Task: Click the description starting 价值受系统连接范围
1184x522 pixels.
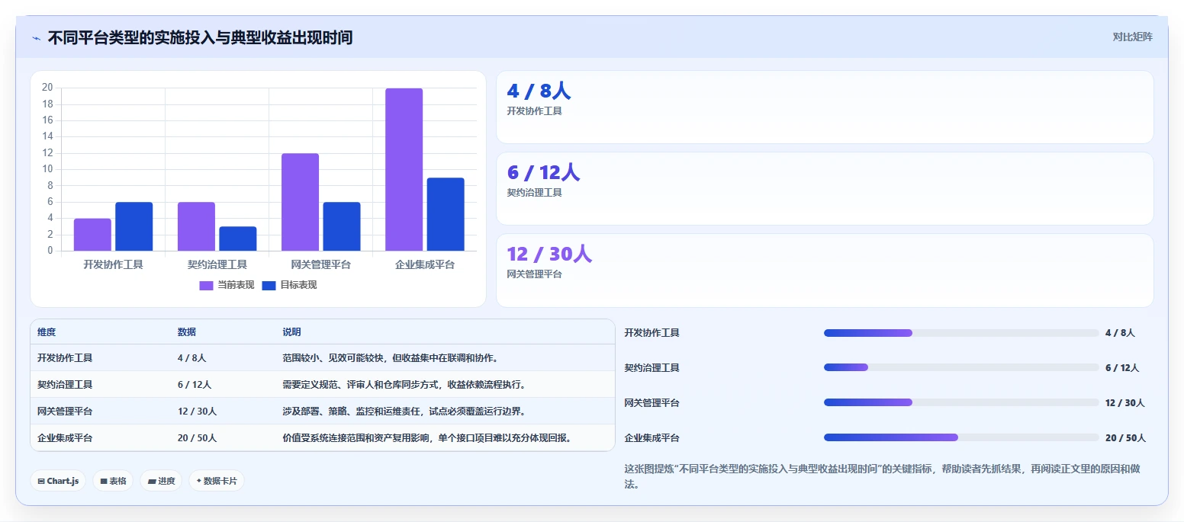Action: (x=427, y=438)
